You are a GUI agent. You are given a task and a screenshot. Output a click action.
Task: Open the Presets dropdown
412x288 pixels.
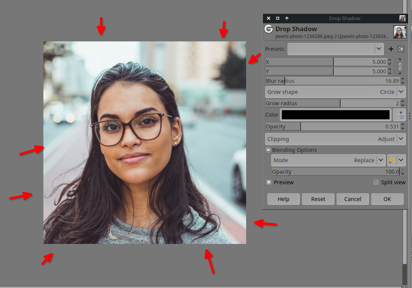[x=335, y=49]
